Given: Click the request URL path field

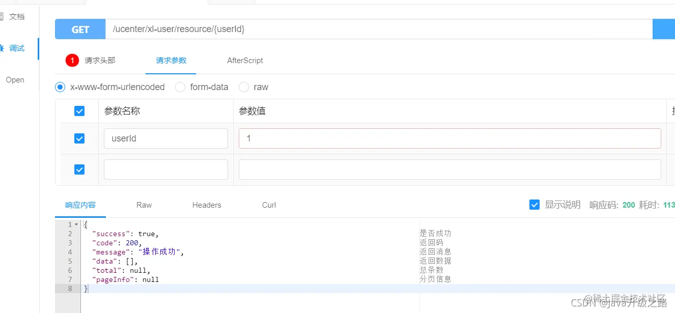Looking at the screenshot, I should (x=379, y=30).
